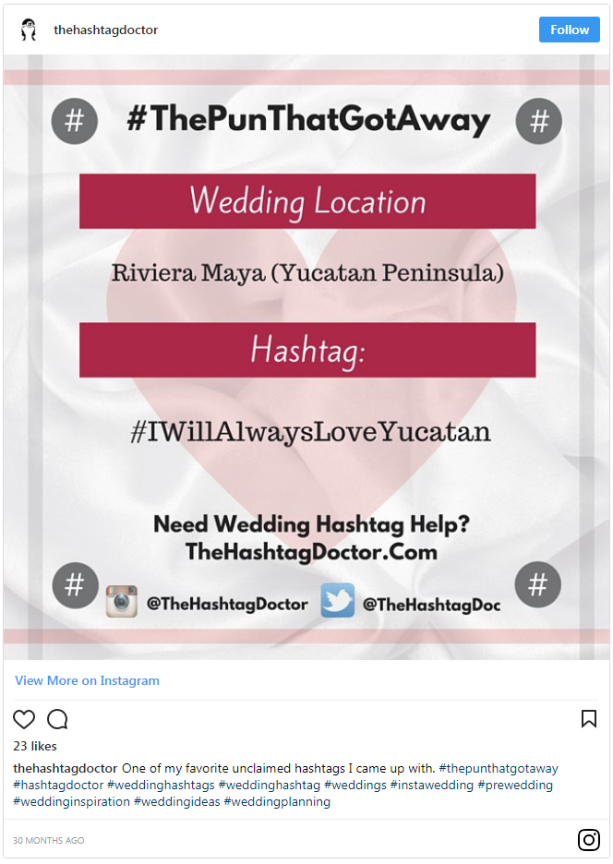Click the #weddinghashtags hashtag
Viewport: 613px width, 864px height.
point(161,785)
